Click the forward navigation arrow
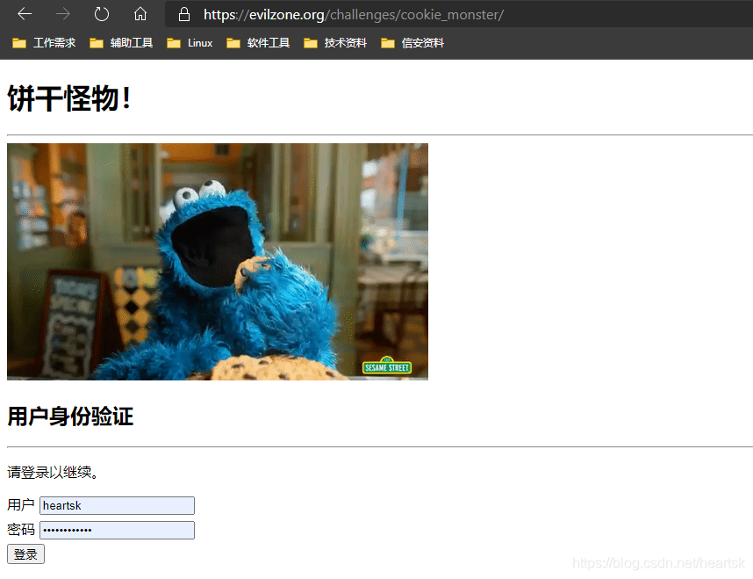 pyautogui.click(x=61, y=14)
